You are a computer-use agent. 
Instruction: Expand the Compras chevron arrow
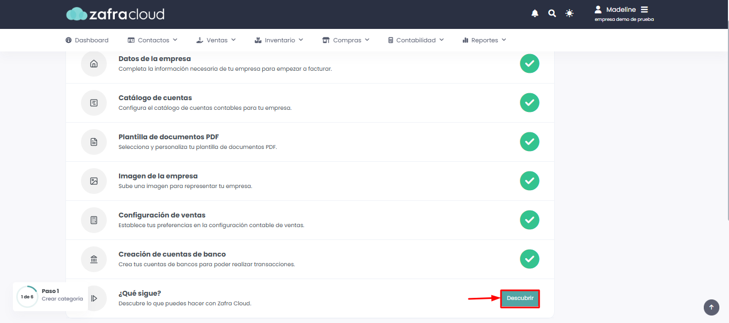tap(367, 40)
